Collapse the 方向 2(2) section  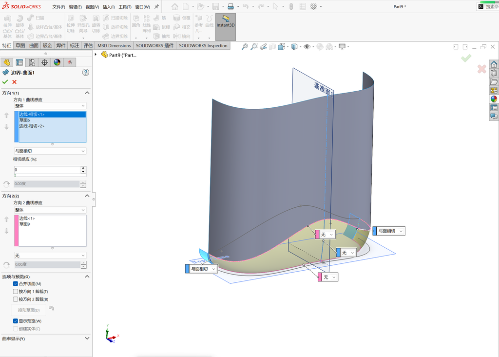click(x=87, y=196)
